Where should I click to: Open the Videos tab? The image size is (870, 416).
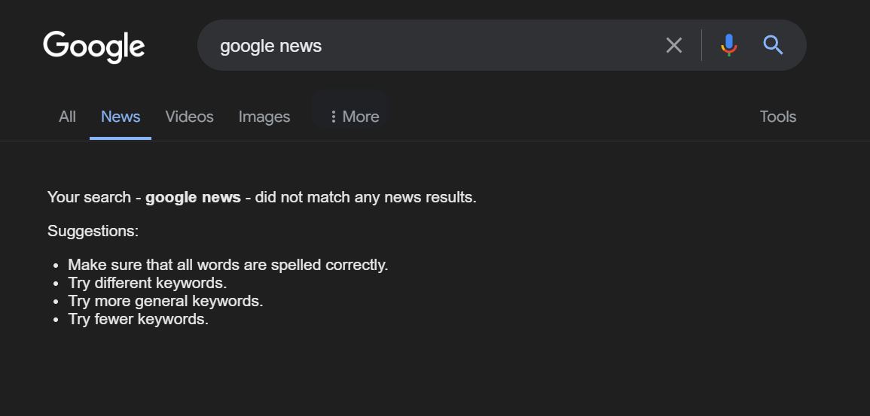pos(189,117)
